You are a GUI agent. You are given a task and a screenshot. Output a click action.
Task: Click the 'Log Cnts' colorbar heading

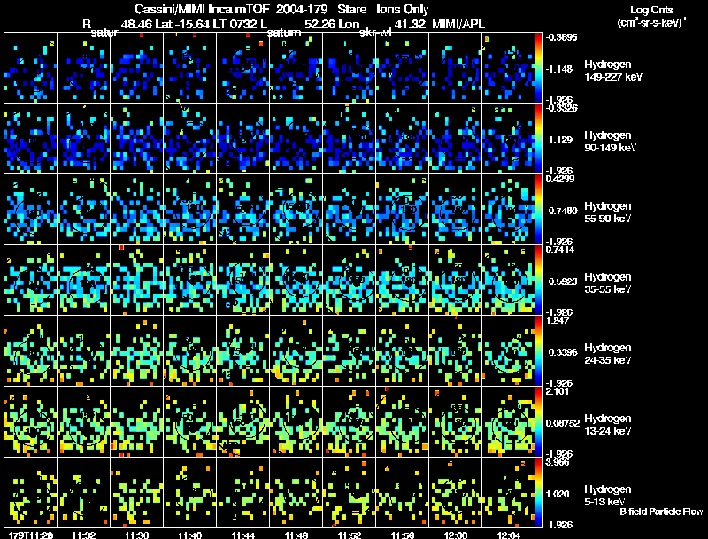[x=651, y=10]
